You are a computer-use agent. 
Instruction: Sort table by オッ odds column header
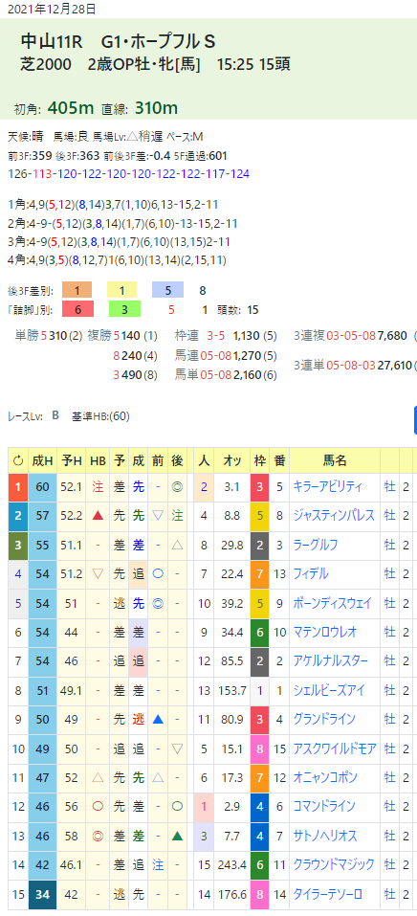click(x=231, y=460)
